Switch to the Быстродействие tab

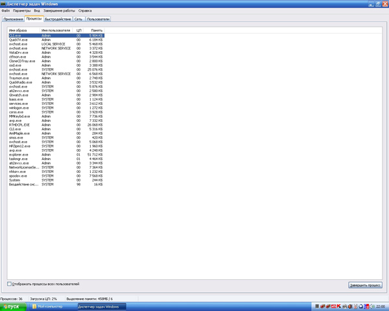coord(58,19)
